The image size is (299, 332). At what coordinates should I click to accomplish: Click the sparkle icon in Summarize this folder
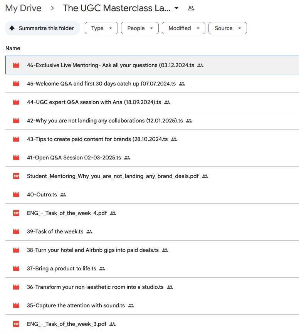(12, 28)
